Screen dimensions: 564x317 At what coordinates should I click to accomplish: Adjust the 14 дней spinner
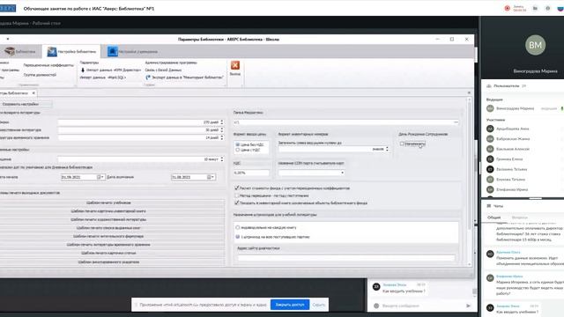click(x=141, y=137)
